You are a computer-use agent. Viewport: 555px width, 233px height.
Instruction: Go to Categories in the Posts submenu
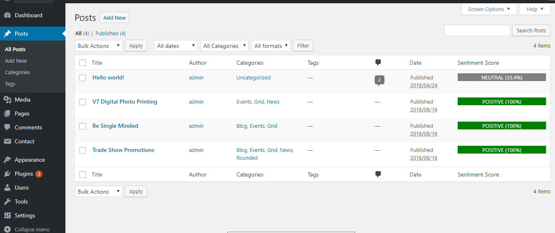(18, 72)
